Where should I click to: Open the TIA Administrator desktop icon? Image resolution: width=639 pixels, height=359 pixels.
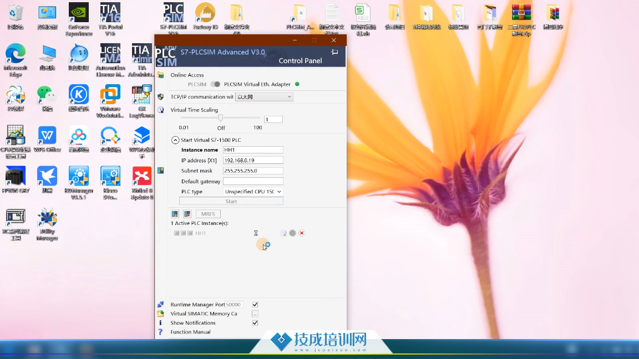[141, 60]
